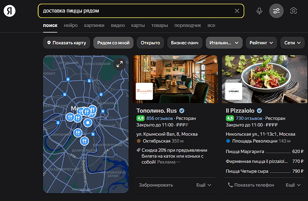This screenshot has width=308, height=201.
Task: Open 730 отзывов reviews link
Action: (249, 118)
